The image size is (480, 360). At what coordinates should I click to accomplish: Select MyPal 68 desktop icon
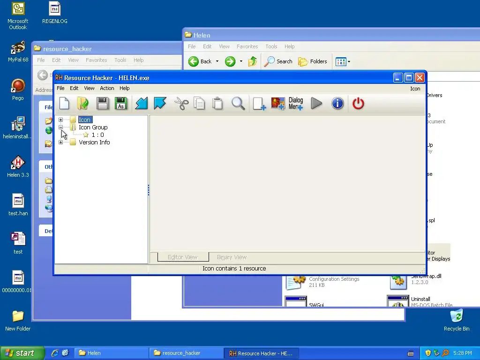click(18, 52)
